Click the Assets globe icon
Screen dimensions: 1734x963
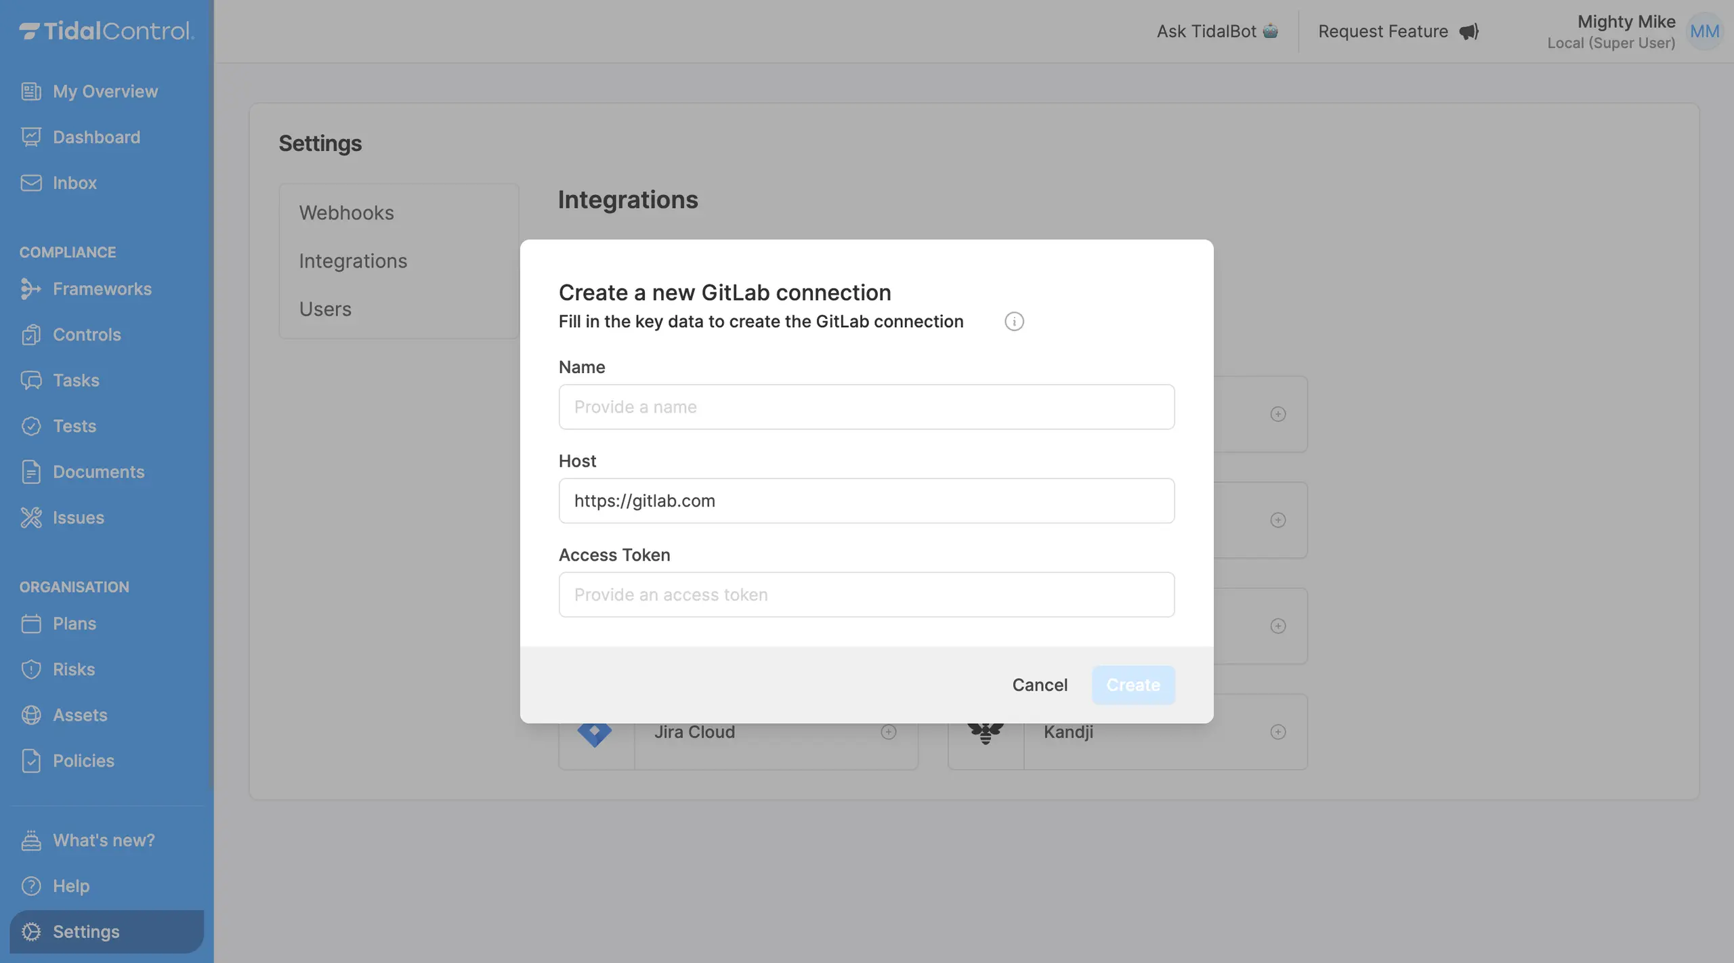coord(31,714)
